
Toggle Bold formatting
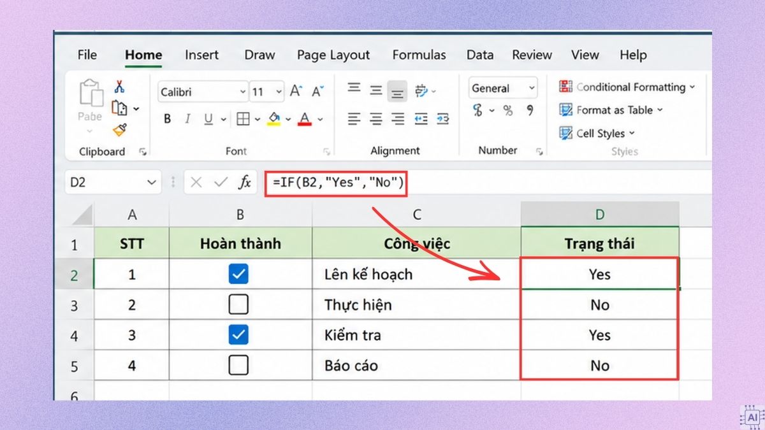(168, 118)
